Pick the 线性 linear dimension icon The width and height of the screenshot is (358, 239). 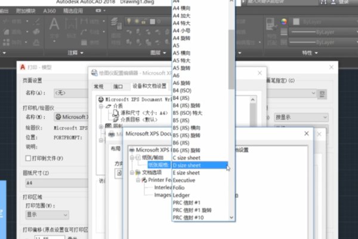click(x=84, y=22)
